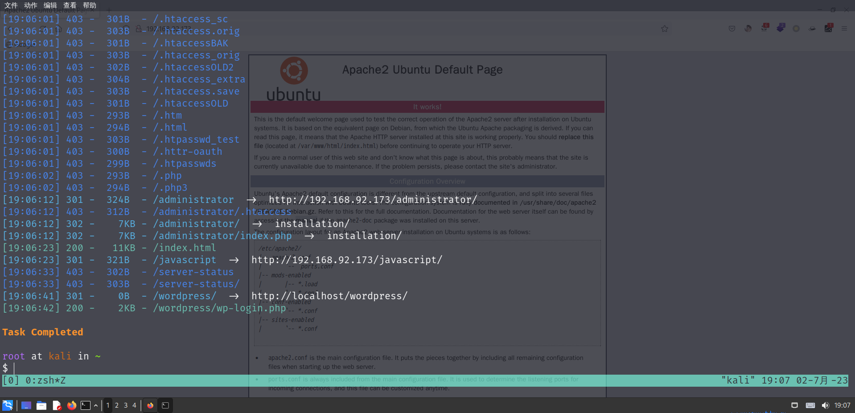The width and height of the screenshot is (855, 413).
Task: Click 'http://192.168.92.173/javascript/' redirect URL
Action: 347,260
